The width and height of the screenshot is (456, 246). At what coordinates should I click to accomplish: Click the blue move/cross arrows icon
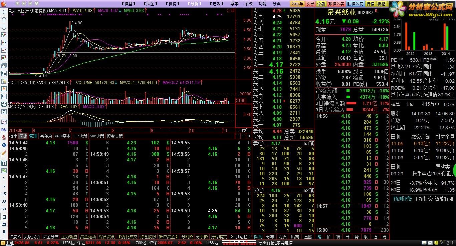(x=4, y=145)
